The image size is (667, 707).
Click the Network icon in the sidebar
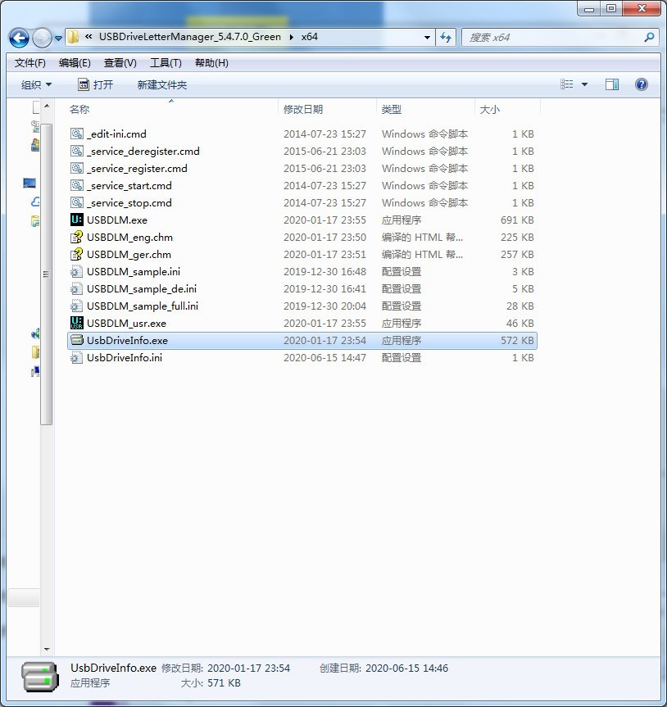coord(34,334)
